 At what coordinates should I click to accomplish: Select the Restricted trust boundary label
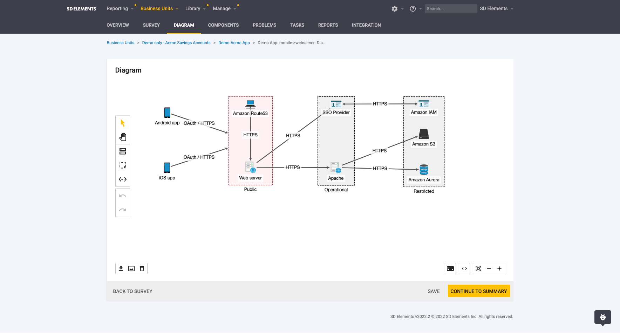click(424, 191)
